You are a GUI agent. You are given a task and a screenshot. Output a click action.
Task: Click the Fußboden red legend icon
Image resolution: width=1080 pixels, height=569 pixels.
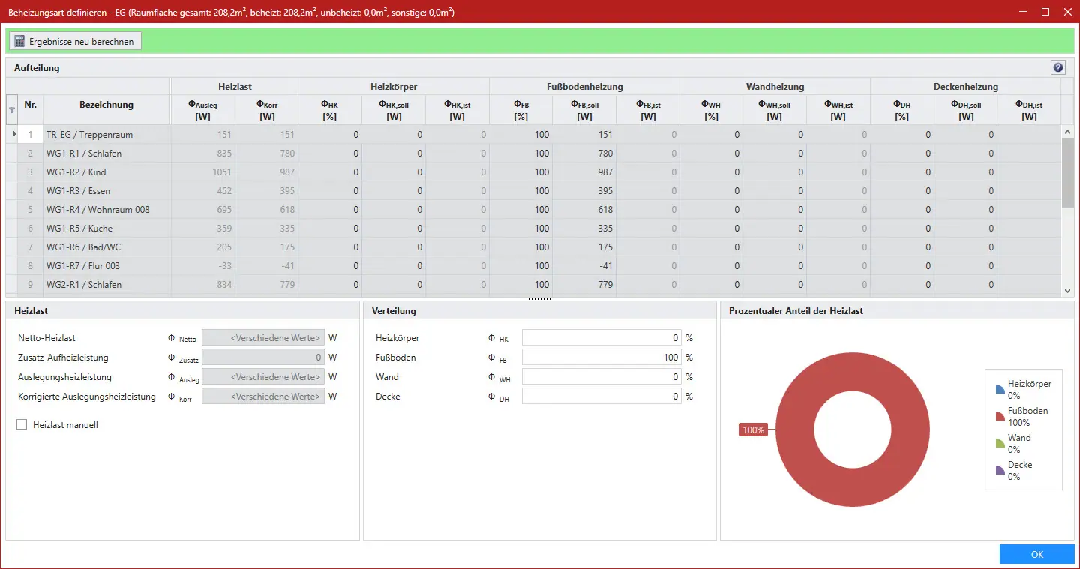(x=1000, y=416)
